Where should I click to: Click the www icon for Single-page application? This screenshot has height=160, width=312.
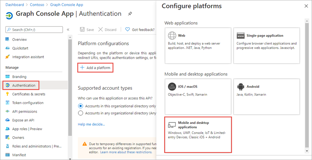(241, 36)
